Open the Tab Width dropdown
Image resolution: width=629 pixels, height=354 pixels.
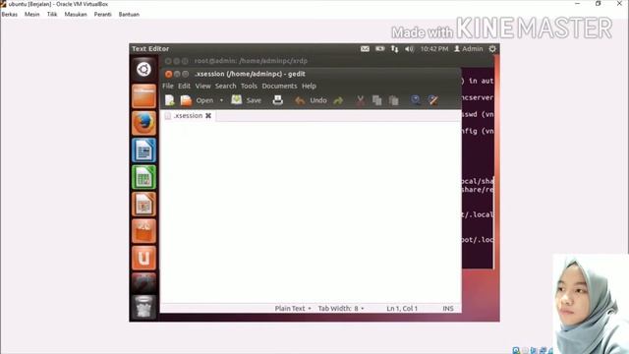pyautogui.click(x=341, y=308)
